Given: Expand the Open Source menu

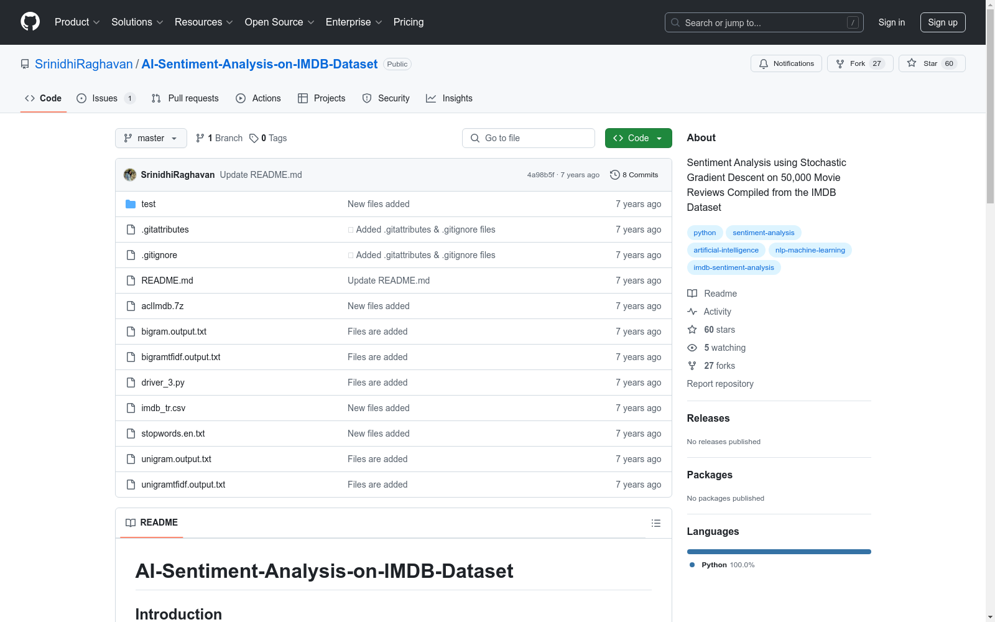Looking at the screenshot, I should 280,22.
